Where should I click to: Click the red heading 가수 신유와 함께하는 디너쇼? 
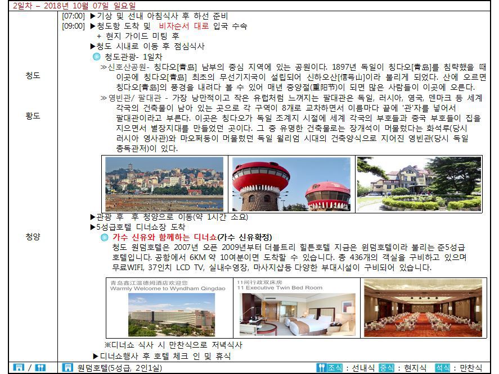tap(164, 237)
